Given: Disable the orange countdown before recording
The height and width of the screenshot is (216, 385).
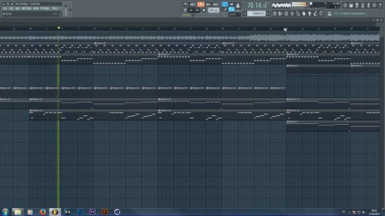Looking at the screenshot, I should point(201,4).
